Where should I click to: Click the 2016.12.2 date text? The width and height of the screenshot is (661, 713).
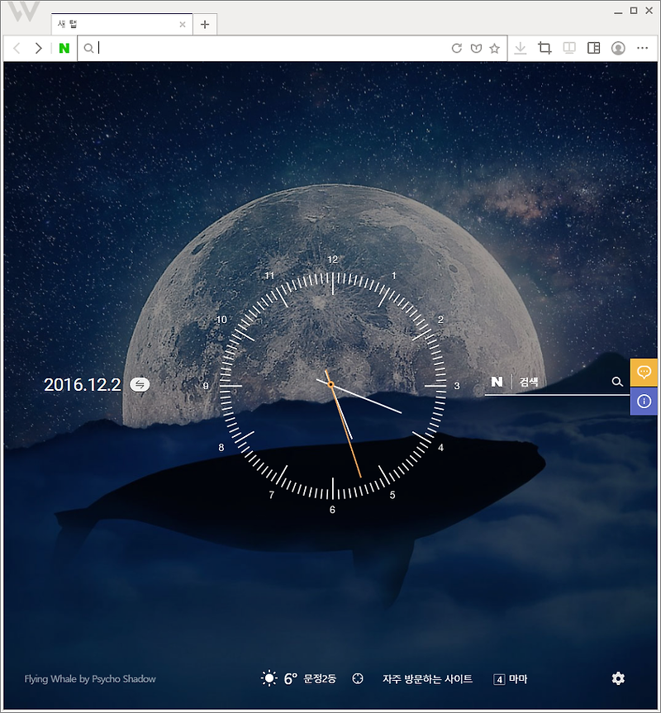pos(83,385)
